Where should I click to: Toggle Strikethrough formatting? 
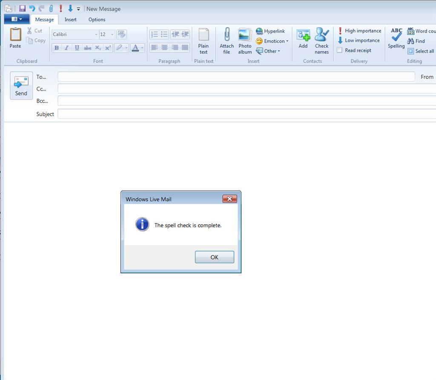(x=88, y=48)
